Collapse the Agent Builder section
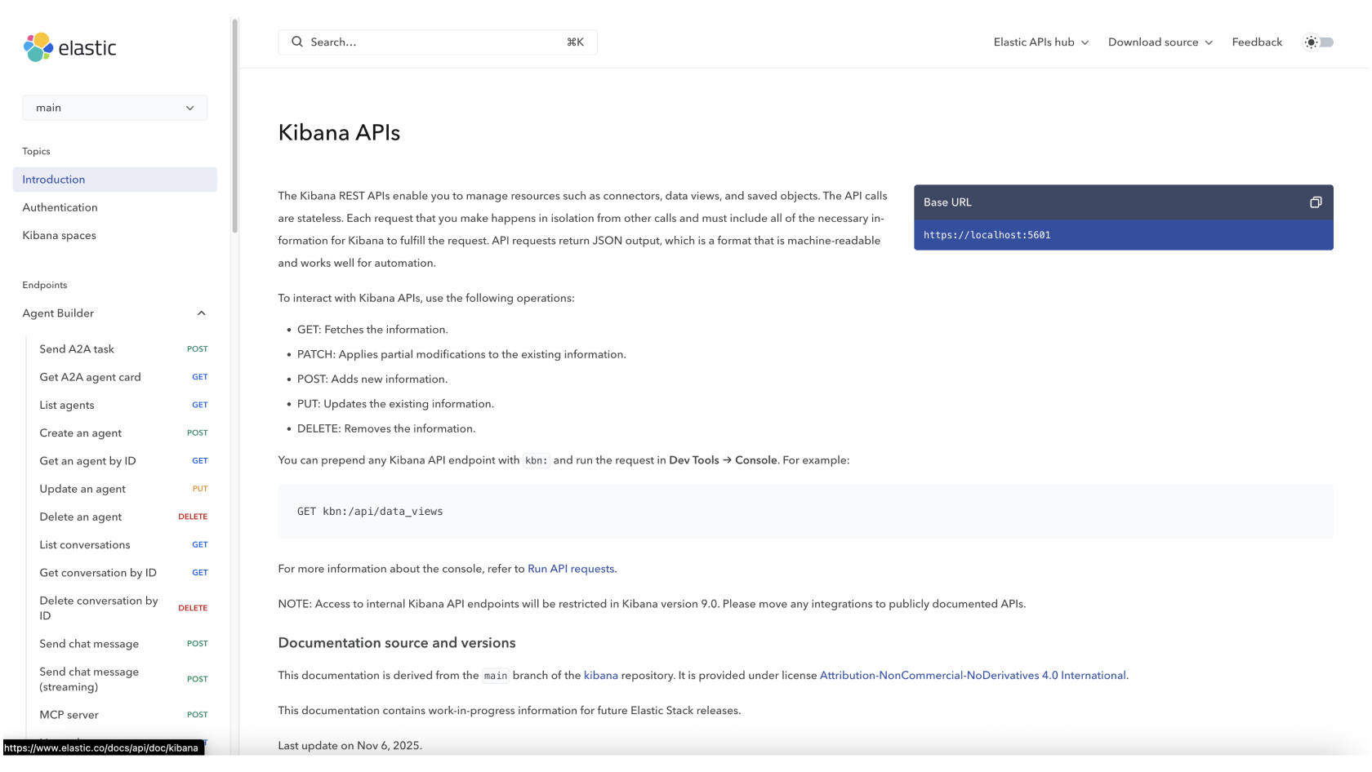 tap(201, 313)
